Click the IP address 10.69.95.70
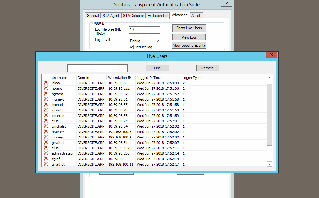Image resolution: width=319 pixels, height=198 pixels. 118,110
